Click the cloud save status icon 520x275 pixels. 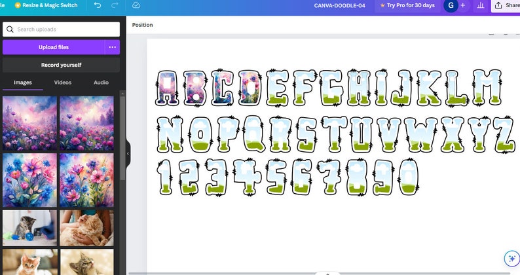tap(136, 5)
